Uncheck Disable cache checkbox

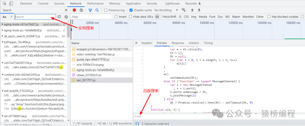[x=131, y=10]
